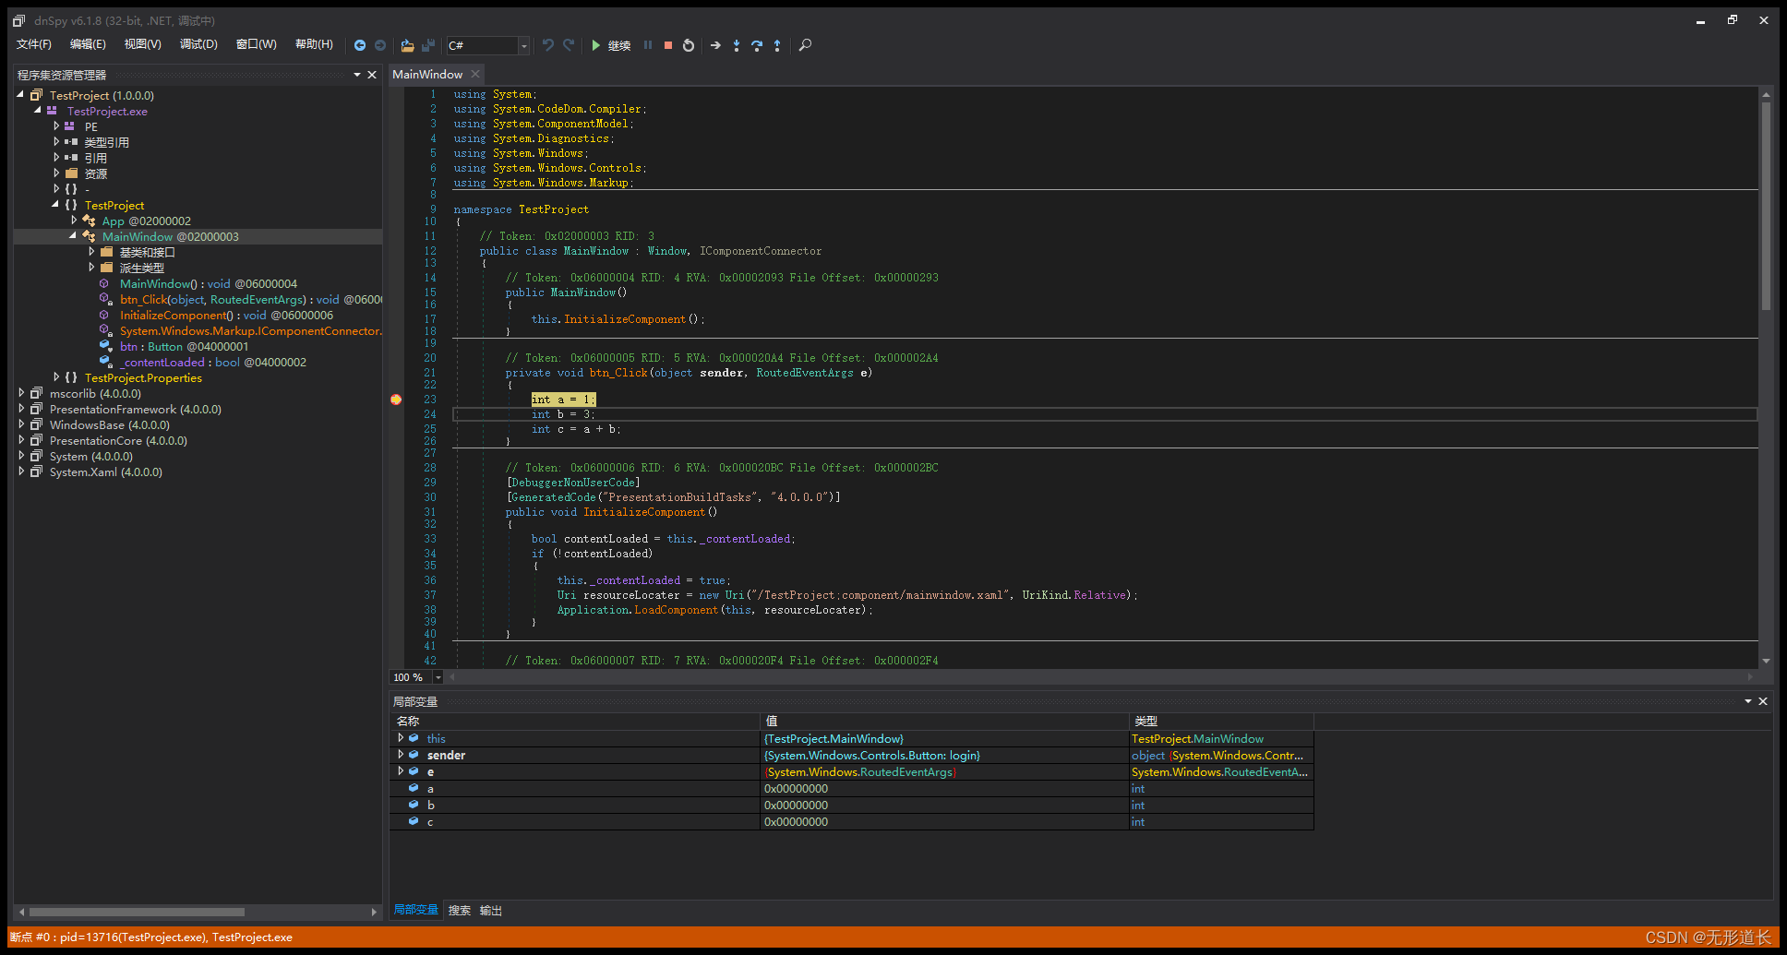Open the 调试(D) menu

click(x=198, y=44)
